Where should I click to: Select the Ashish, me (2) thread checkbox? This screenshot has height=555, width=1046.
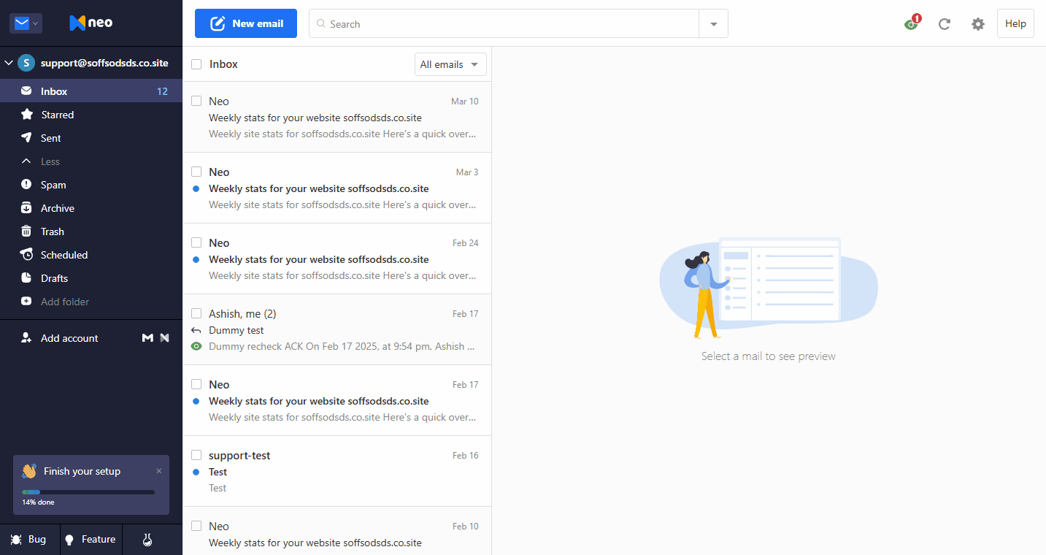196,313
